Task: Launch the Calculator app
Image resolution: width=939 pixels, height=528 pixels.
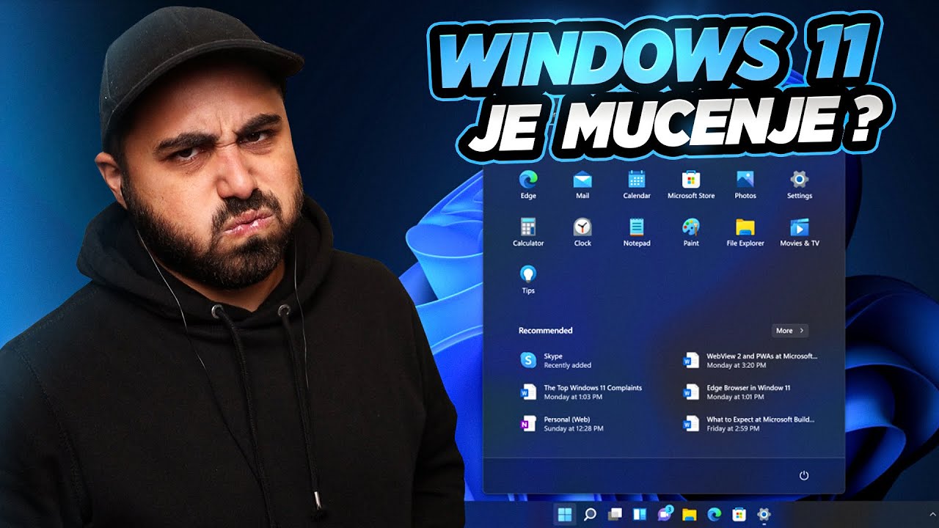Action: point(528,232)
